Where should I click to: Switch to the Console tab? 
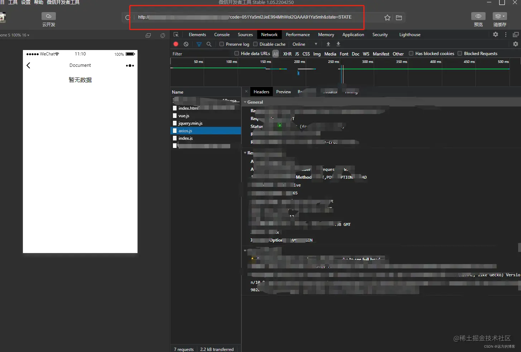pos(222,35)
